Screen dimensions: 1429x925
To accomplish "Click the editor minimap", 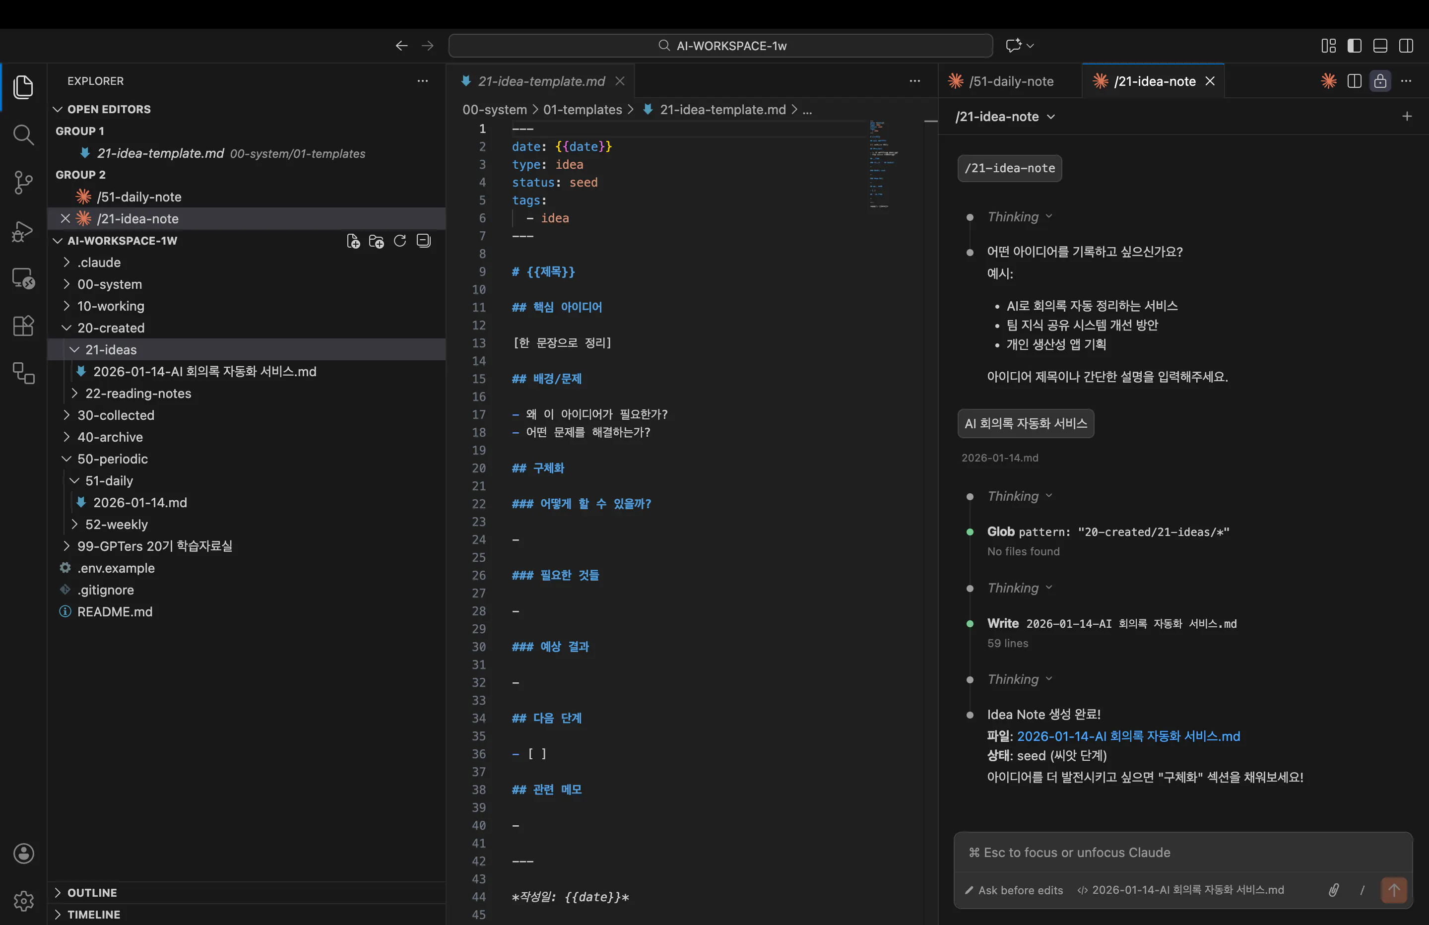I will (883, 163).
